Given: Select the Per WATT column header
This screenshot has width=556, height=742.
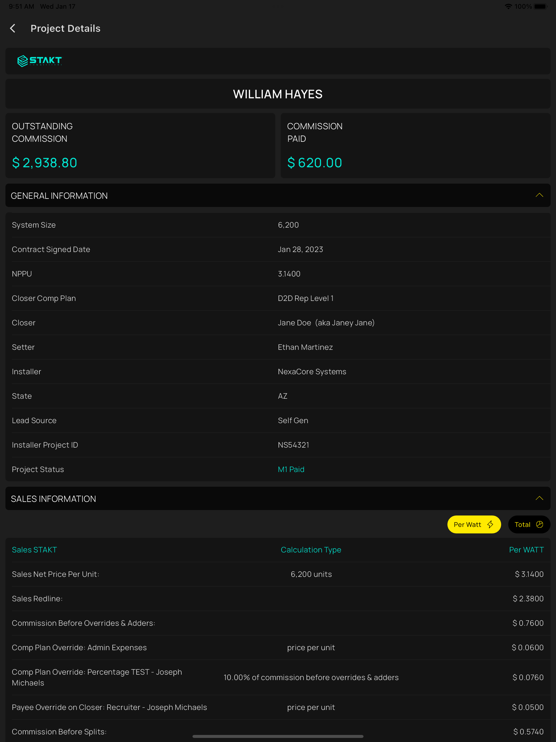Looking at the screenshot, I should (x=526, y=550).
